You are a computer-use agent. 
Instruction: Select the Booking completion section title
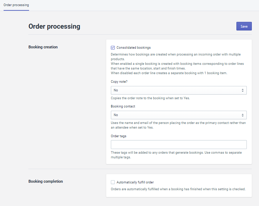tap(46, 182)
